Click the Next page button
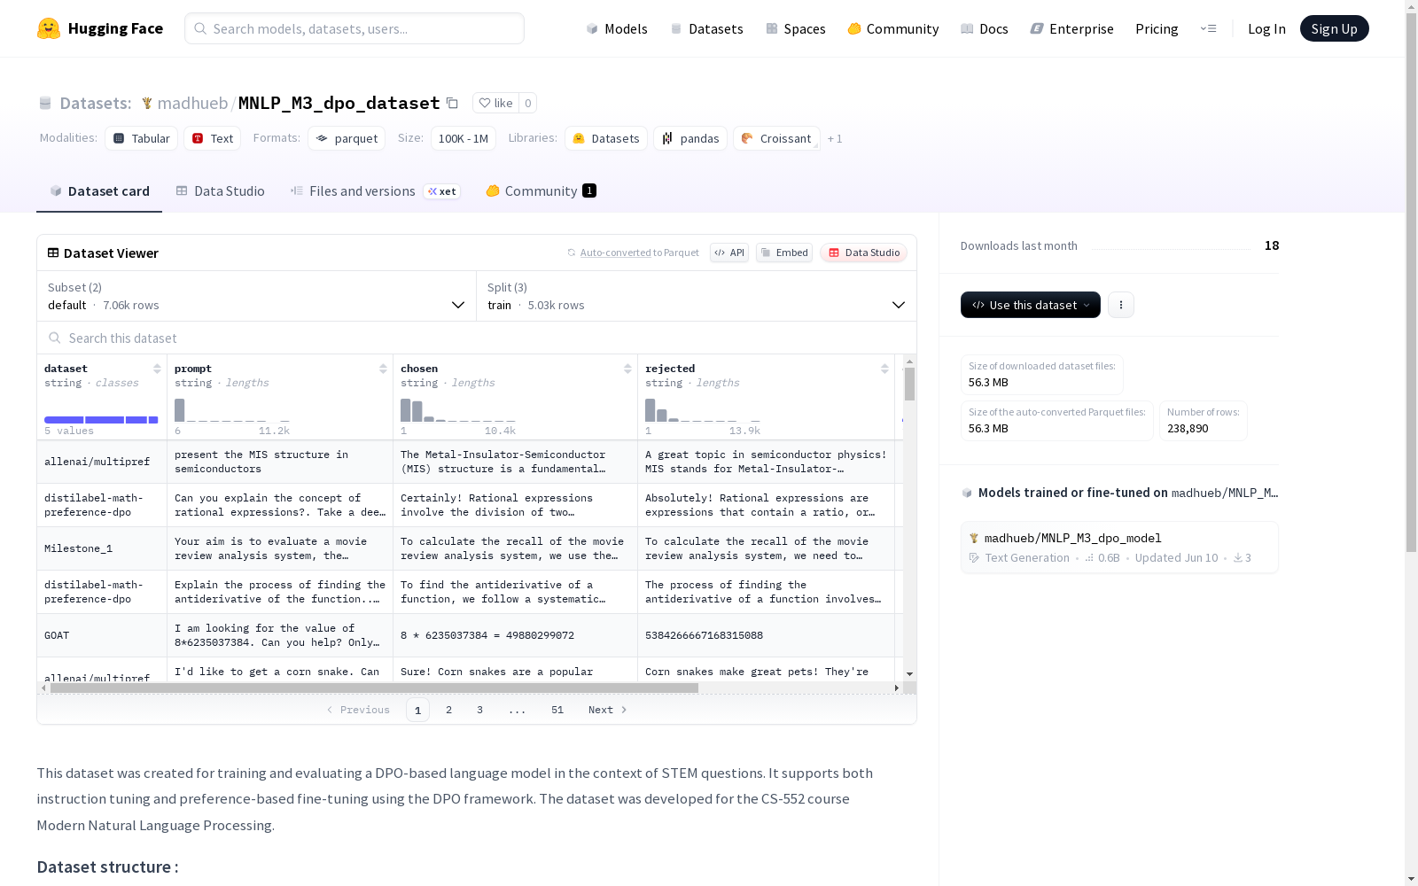Viewport: 1418px width, 886px height. point(608,710)
